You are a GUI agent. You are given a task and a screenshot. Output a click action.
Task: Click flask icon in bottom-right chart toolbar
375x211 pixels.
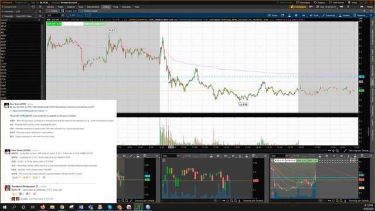click(x=320, y=156)
